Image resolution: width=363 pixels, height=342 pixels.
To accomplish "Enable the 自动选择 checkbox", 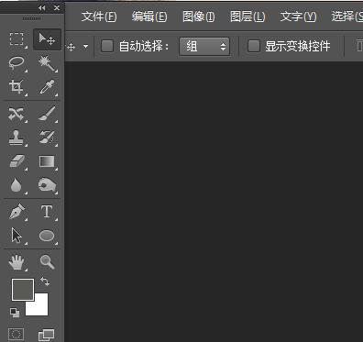I will pos(107,46).
